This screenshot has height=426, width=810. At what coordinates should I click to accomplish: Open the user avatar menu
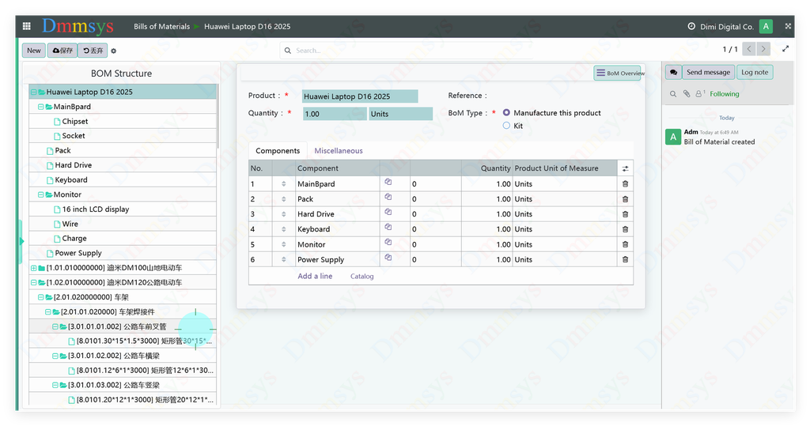[766, 26]
